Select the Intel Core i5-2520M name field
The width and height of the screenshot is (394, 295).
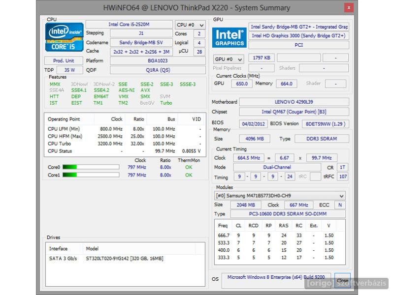click(x=129, y=24)
